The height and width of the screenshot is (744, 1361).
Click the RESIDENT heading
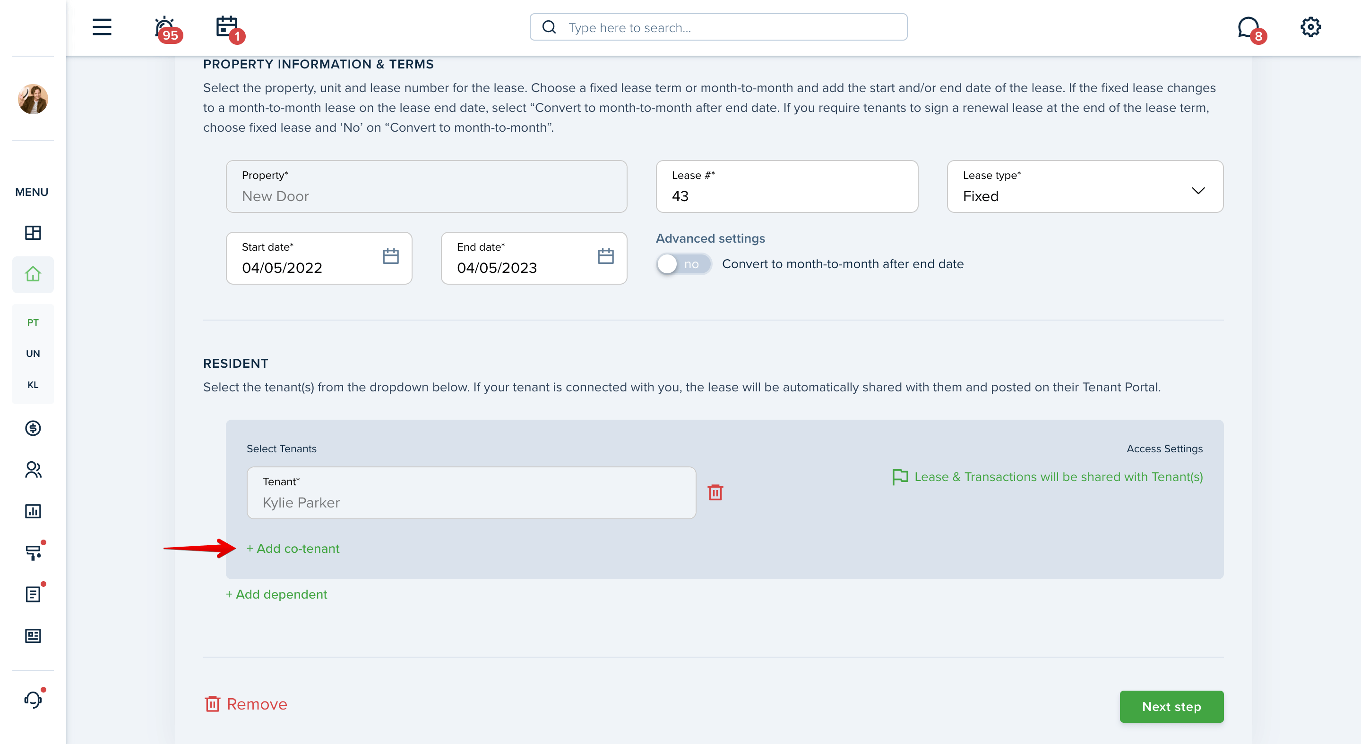pyautogui.click(x=236, y=364)
